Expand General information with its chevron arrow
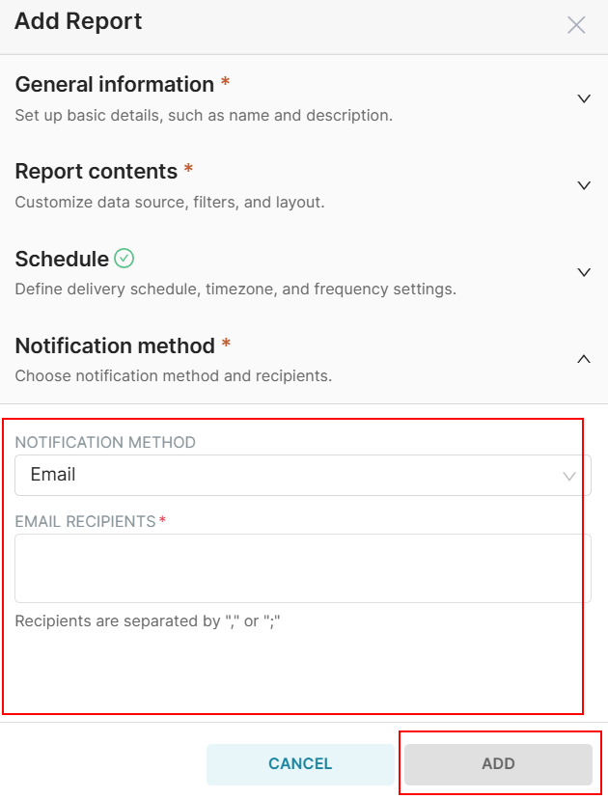 (583, 98)
